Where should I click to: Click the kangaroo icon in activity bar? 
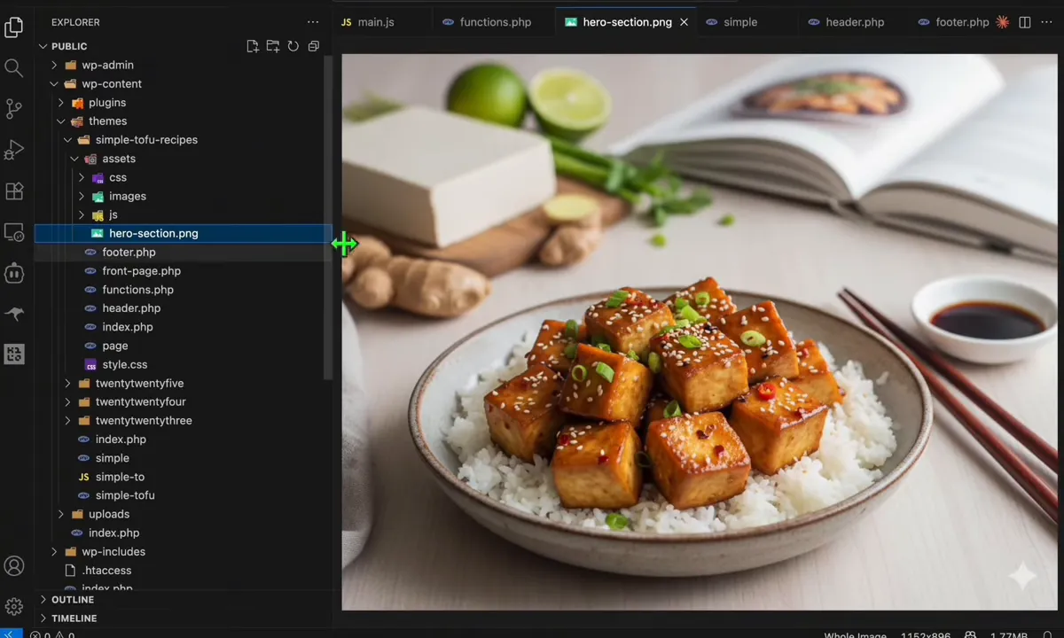(x=14, y=314)
